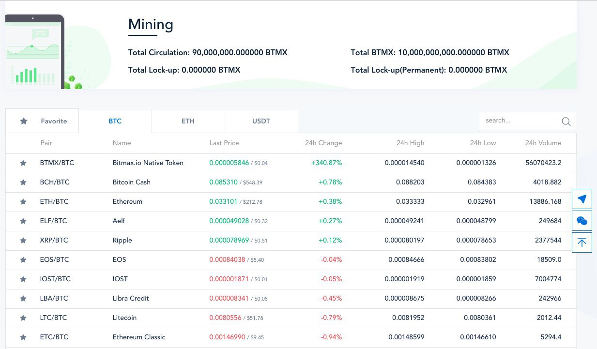
Task: Click the mining tablet illustration
Action: (x=35, y=51)
